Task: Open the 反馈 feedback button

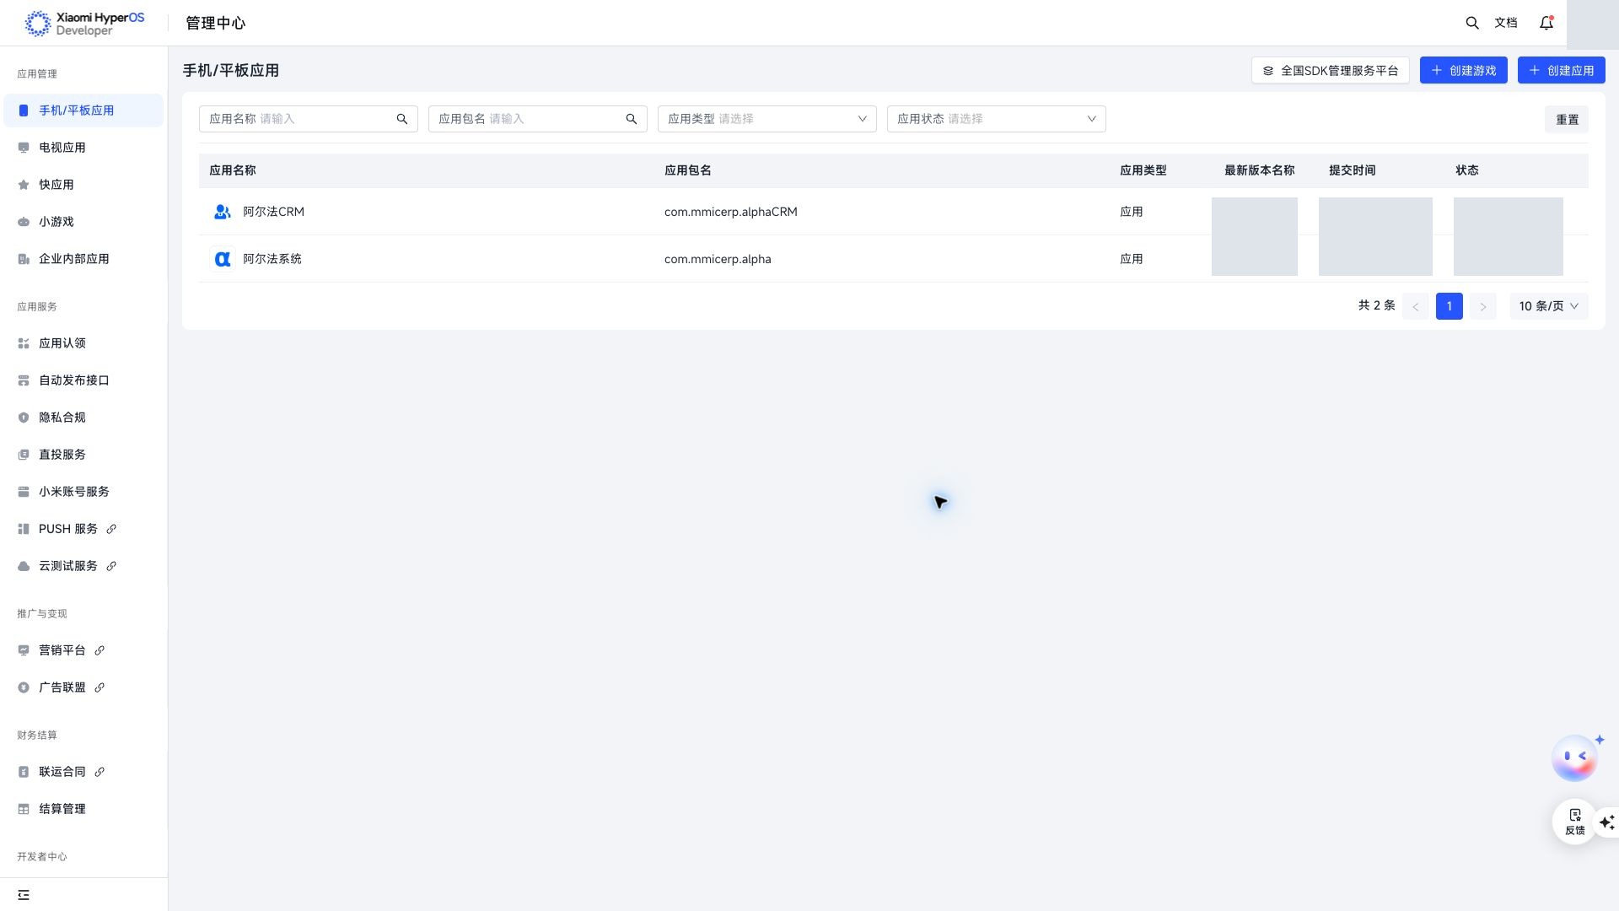Action: (1574, 822)
